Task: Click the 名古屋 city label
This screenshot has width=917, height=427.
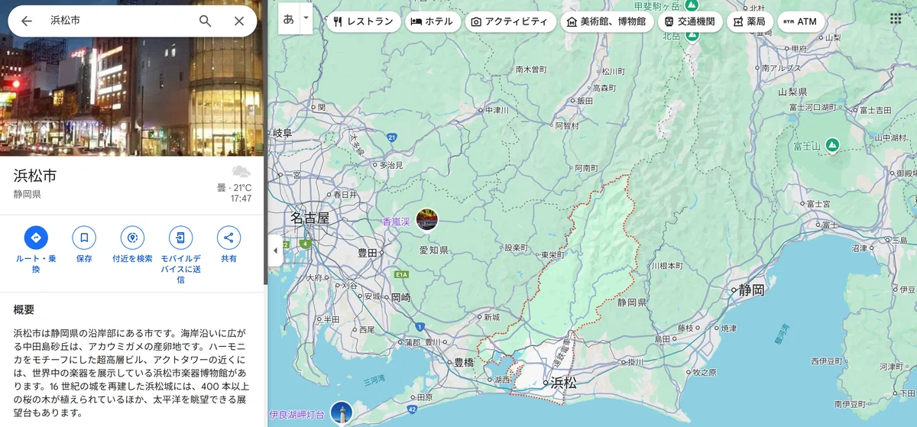Action: [309, 218]
